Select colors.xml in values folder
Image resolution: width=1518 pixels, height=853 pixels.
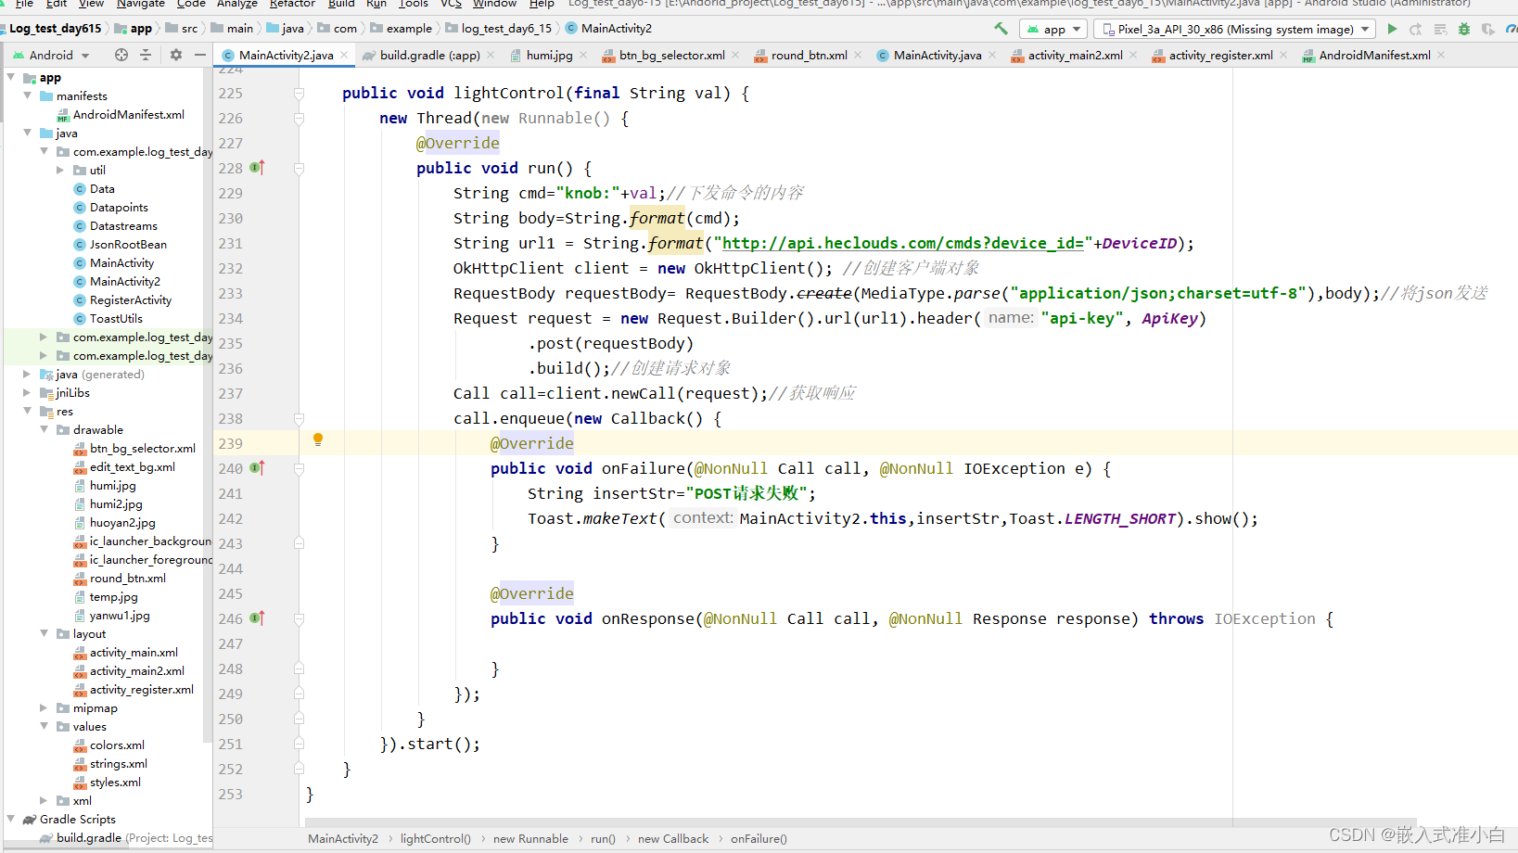pos(117,745)
